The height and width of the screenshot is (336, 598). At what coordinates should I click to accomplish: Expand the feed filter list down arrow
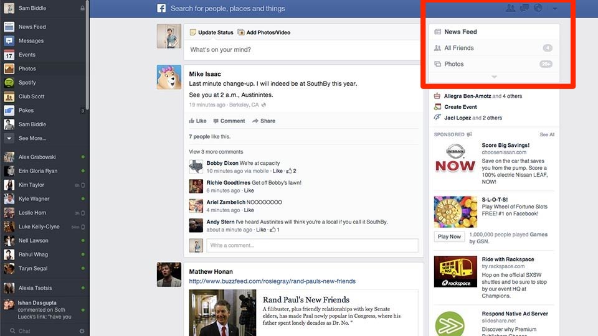click(x=494, y=77)
